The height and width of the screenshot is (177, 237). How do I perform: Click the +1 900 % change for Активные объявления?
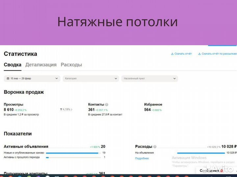[95, 147]
